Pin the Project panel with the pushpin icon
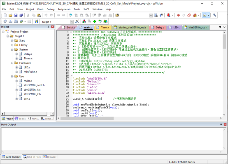 point(48,27)
